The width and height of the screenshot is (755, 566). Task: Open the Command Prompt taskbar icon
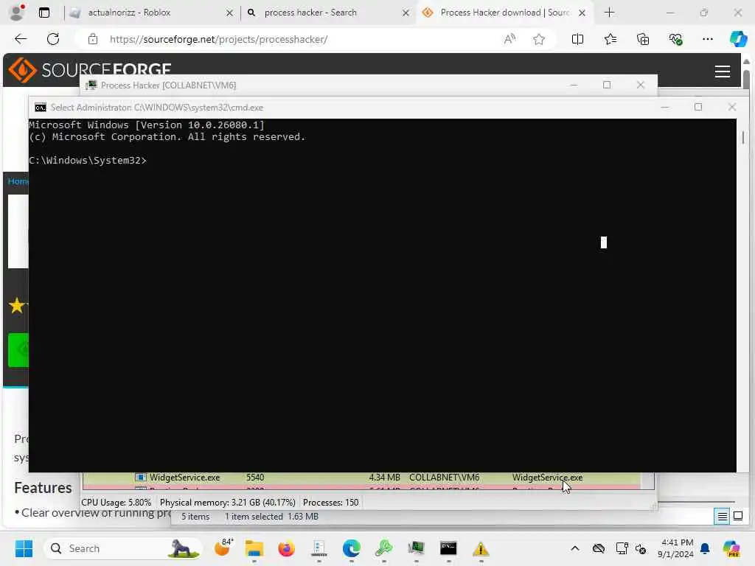click(448, 548)
